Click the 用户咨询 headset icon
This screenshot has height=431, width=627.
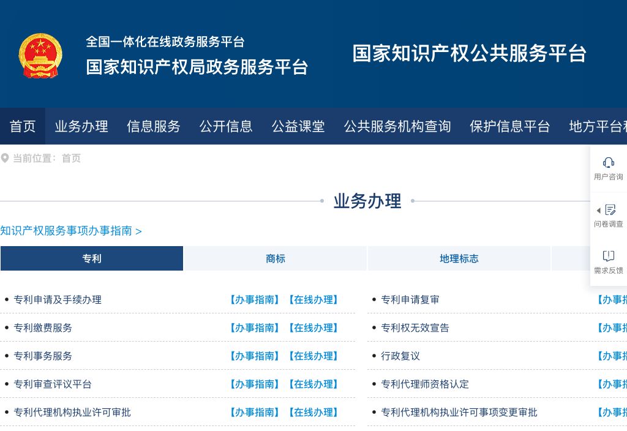tap(608, 163)
